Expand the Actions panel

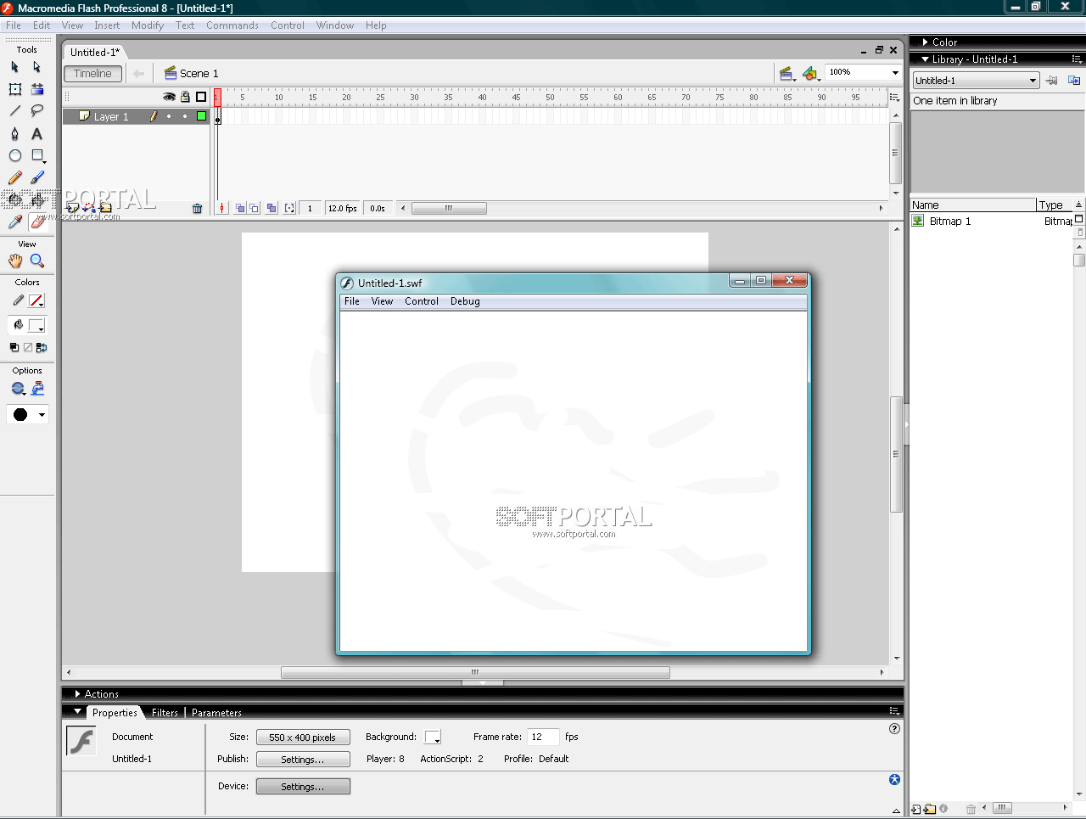(77, 694)
